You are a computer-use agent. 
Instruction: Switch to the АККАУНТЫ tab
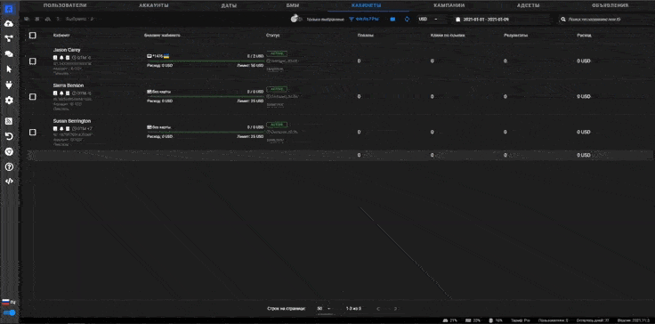coord(155,6)
